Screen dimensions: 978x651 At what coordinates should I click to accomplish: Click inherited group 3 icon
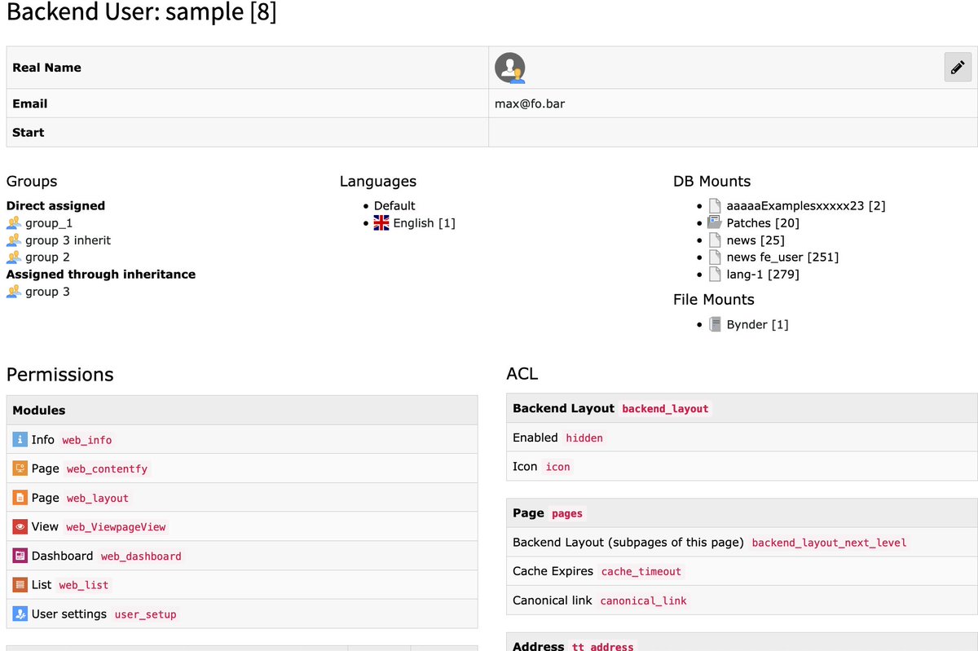point(14,292)
